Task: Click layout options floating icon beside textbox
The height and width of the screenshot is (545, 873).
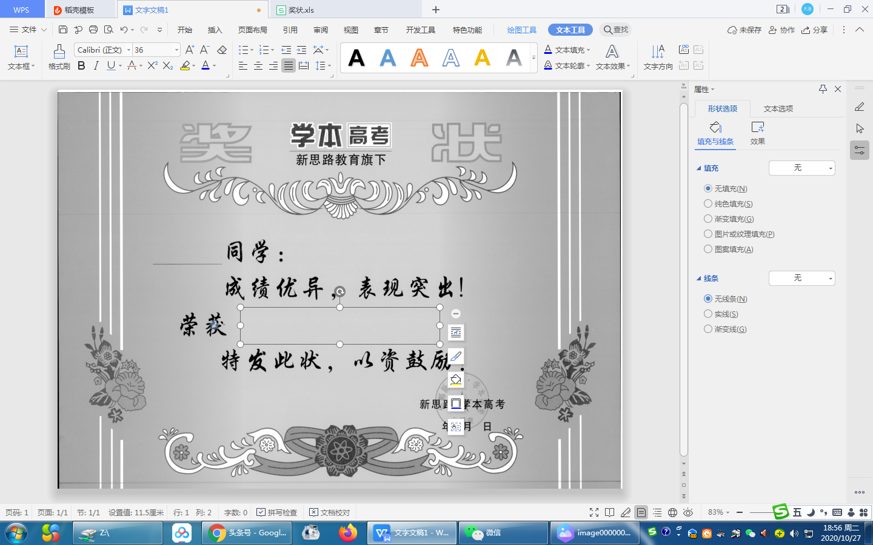Action: click(456, 332)
